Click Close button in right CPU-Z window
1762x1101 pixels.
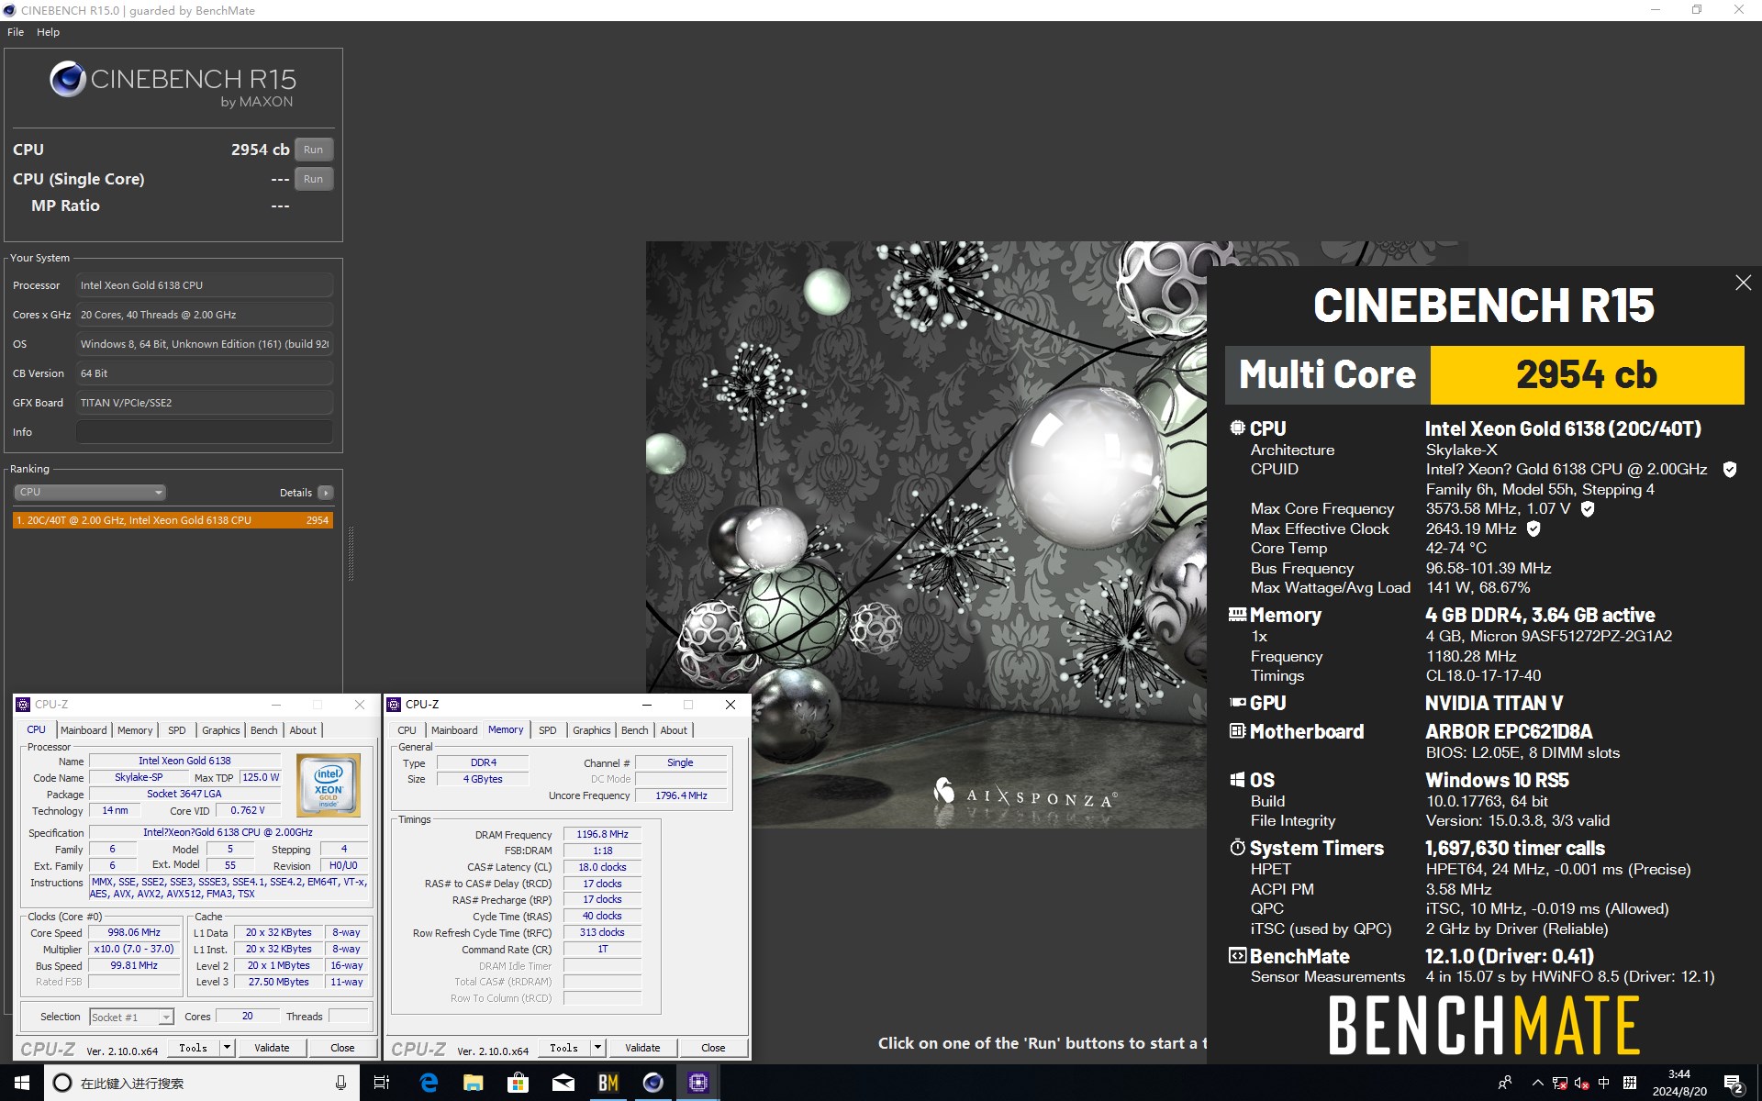click(x=713, y=1048)
